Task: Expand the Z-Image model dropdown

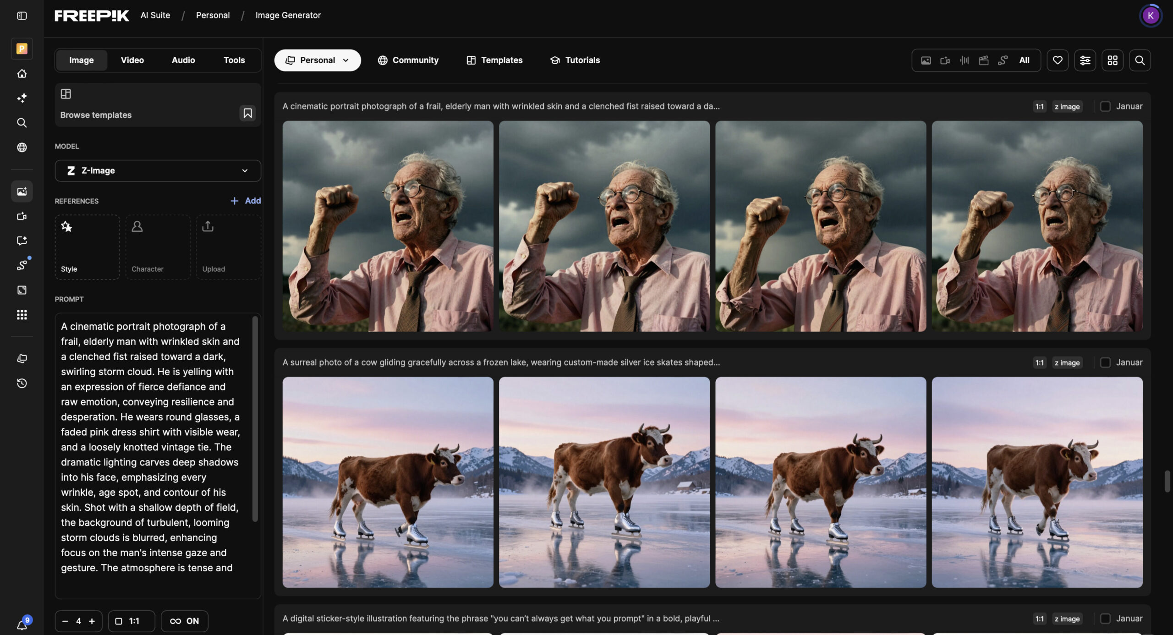Action: coord(158,170)
